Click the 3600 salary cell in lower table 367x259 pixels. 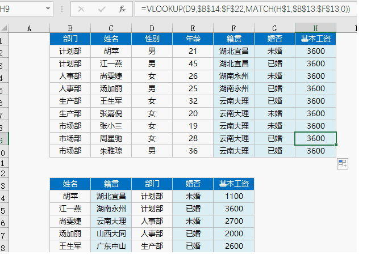click(233, 209)
